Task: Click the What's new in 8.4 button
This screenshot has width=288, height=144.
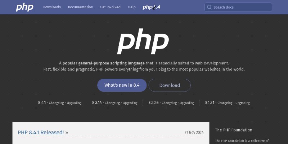Action: tap(122, 85)
